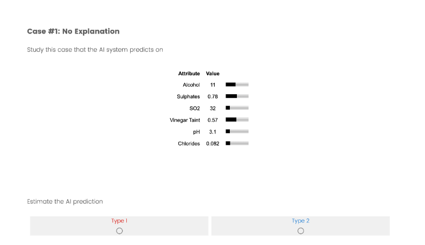Screen dimensions: 425x245
Task: Click the Case #1: No Explanation heading
Action: pyautogui.click(x=73, y=31)
